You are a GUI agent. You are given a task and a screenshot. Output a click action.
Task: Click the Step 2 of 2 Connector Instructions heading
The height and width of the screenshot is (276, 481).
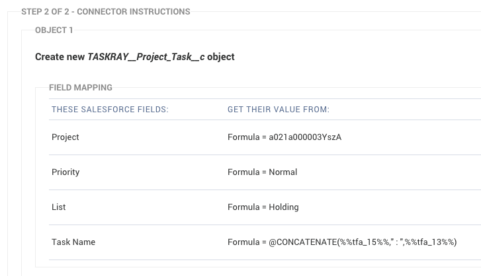(105, 12)
